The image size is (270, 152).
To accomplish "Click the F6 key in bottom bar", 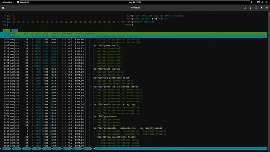I will [56, 149].
